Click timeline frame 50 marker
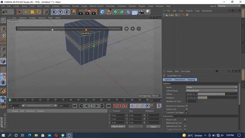 pyautogui.click(x=86, y=100)
